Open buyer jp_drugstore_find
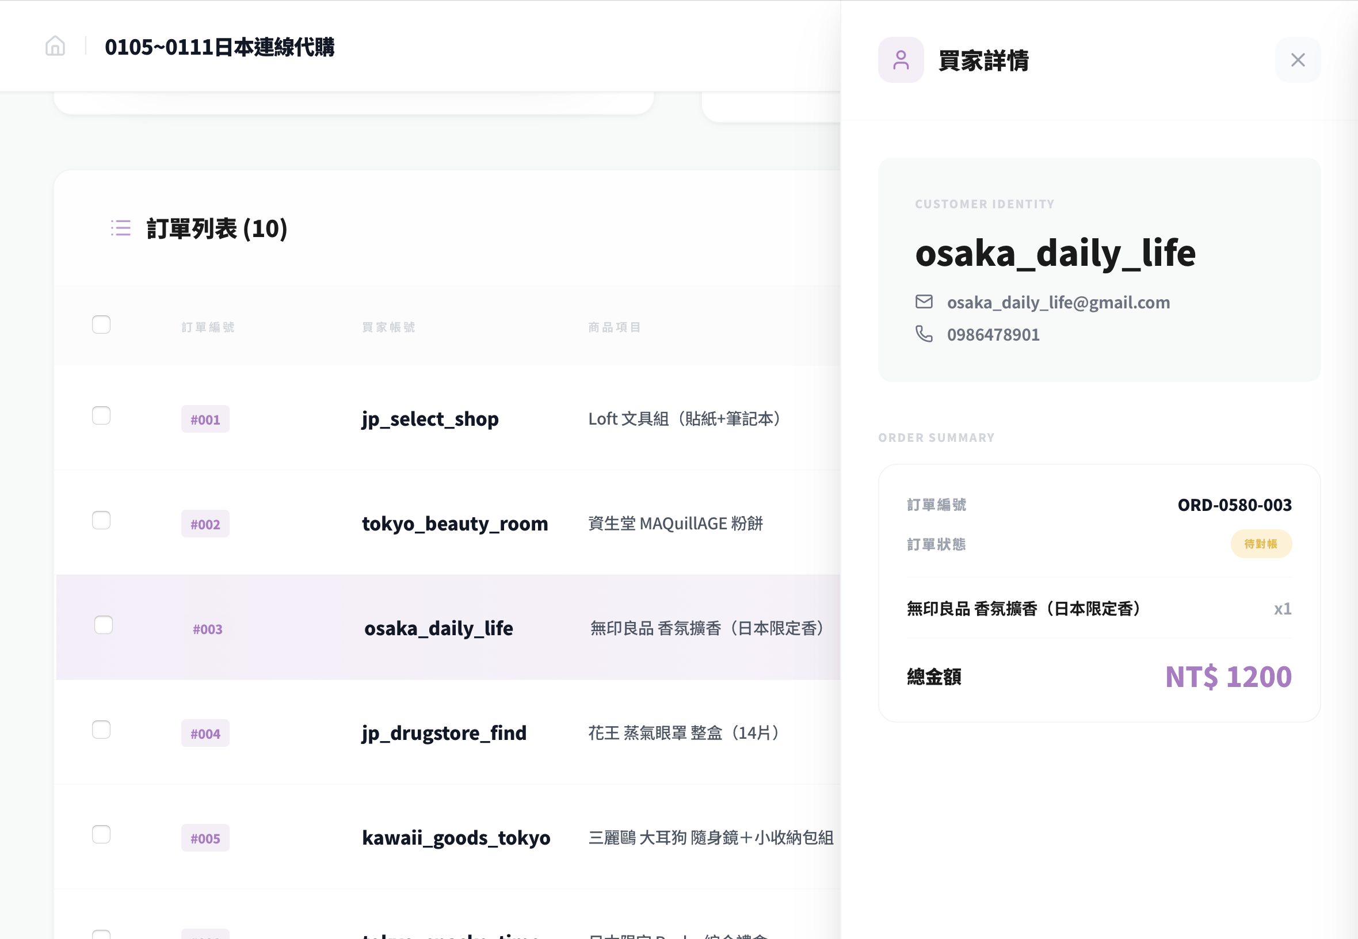Image resolution: width=1358 pixels, height=939 pixels. click(x=444, y=733)
